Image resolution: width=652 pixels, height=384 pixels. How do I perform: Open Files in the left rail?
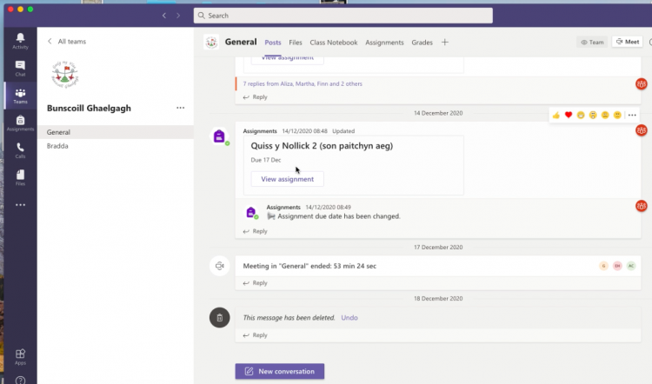coord(20,178)
